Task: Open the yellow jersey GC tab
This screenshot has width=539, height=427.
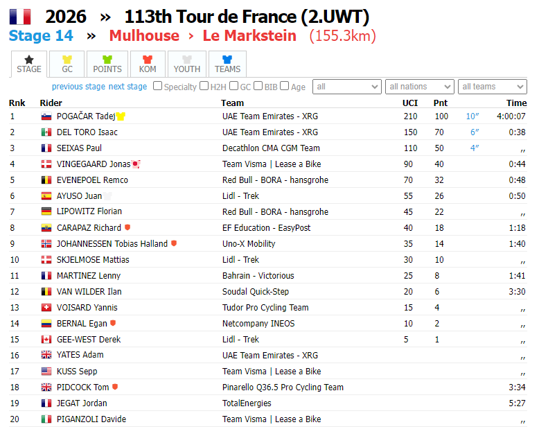Action: (67, 64)
